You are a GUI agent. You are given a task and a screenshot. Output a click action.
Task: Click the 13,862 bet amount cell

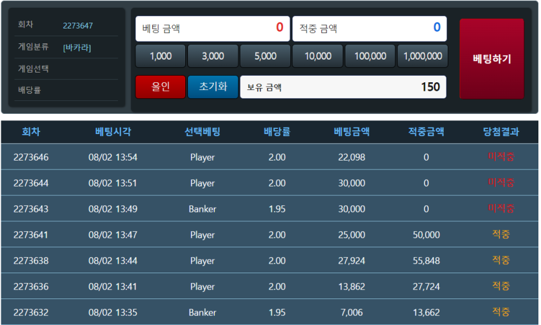point(352,286)
